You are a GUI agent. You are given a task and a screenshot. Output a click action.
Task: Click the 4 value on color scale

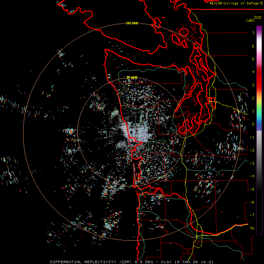[x=253, y=72]
